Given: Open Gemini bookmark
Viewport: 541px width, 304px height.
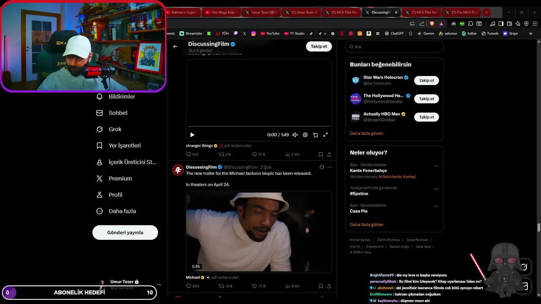Looking at the screenshot, I should click(x=426, y=33).
